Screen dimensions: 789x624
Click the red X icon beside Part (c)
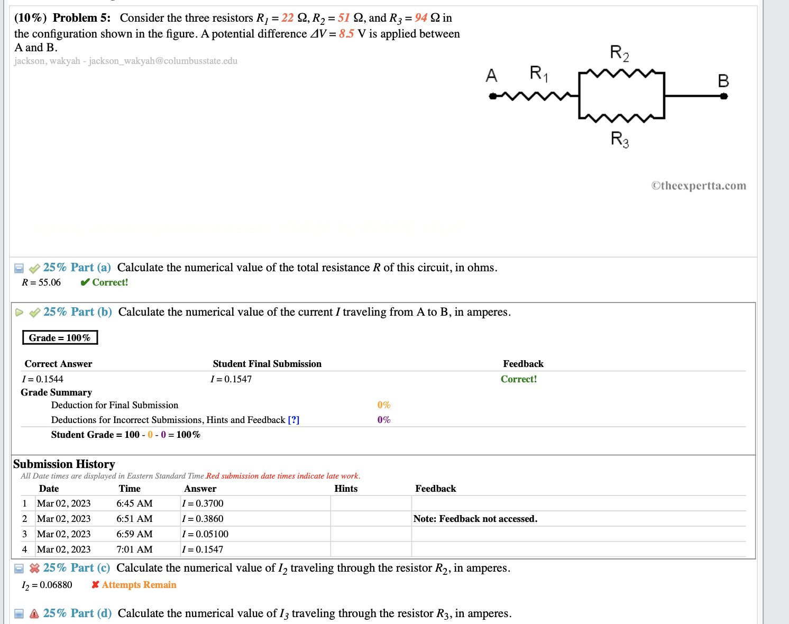tap(34, 568)
